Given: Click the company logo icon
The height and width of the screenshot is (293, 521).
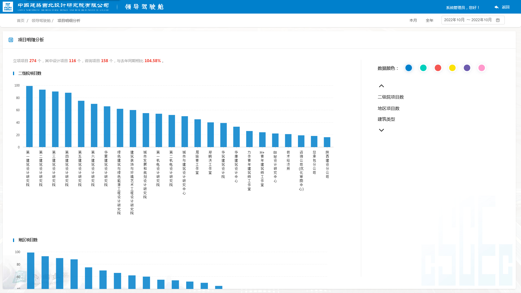Looking at the screenshot, I should tap(8, 7).
